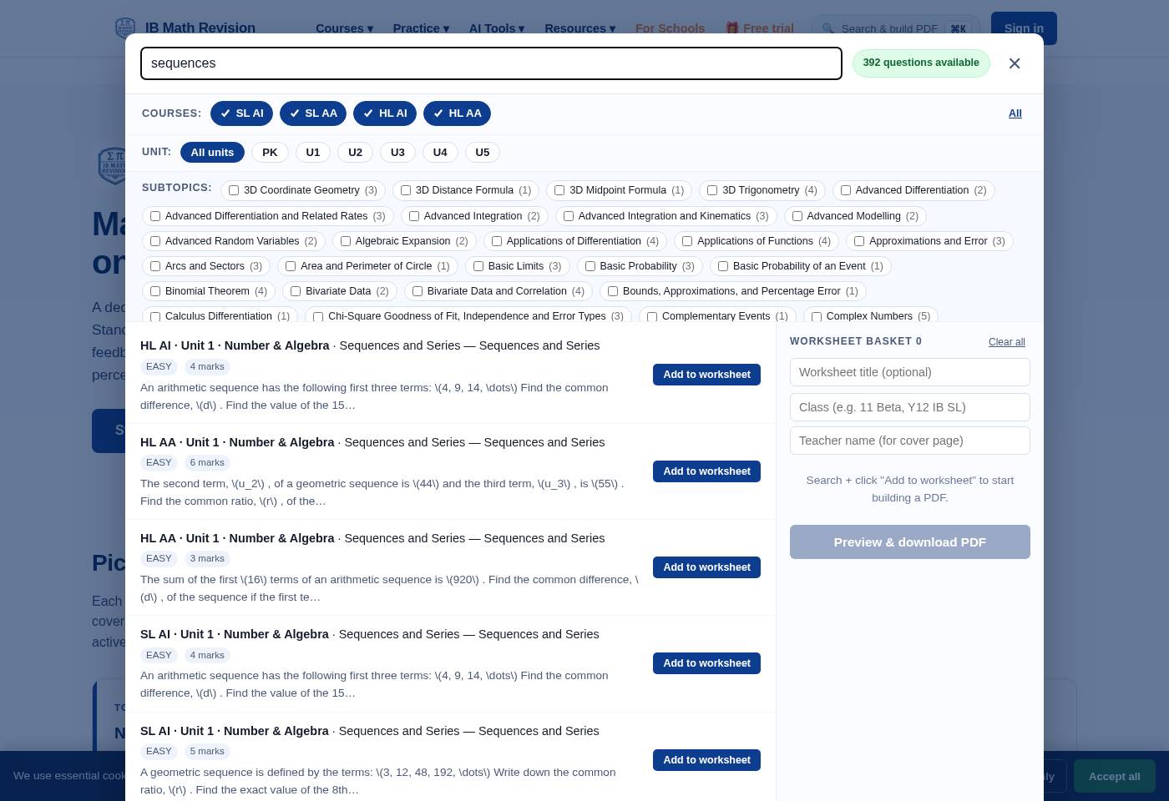Check the Basic Limits subtopic
The width and height of the screenshot is (1169, 801).
click(x=478, y=266)
